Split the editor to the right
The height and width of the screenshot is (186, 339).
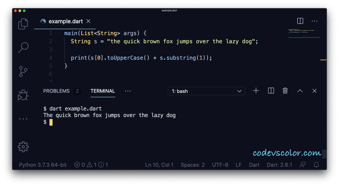[300, 21]
